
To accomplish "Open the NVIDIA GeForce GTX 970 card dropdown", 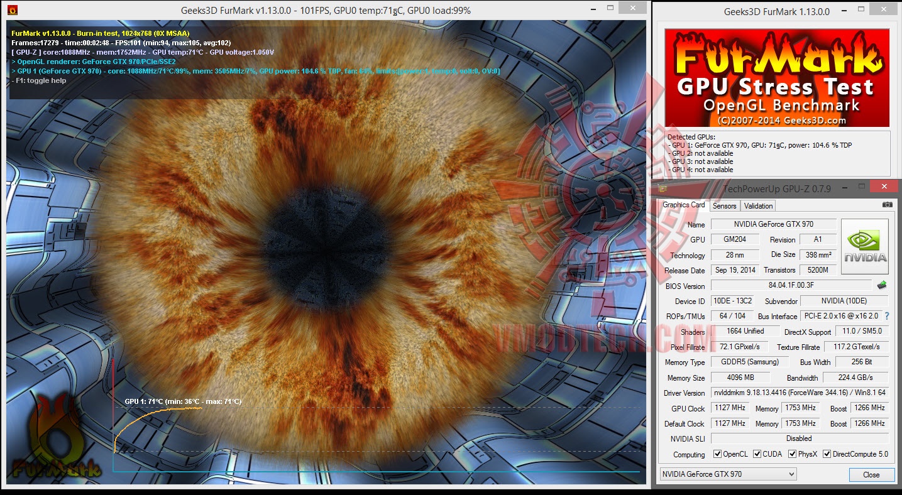I will coord(728,474).
